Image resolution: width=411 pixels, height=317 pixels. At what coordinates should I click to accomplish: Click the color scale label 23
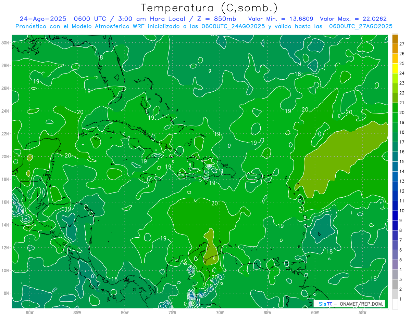(402, 83)
